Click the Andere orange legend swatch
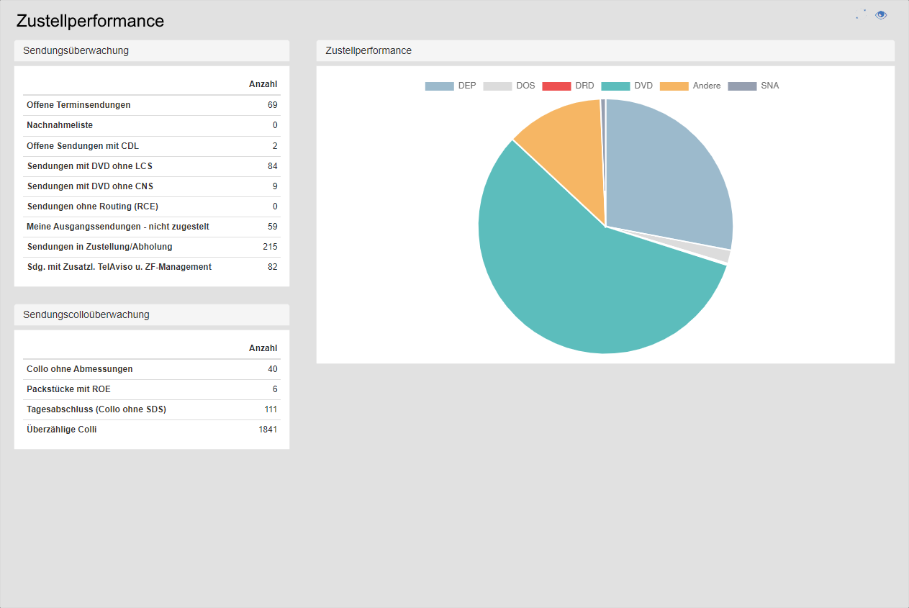Screen dimensions: 909x608 [674, 86]
